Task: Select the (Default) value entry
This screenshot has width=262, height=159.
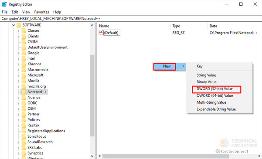Action: (x=111, y=33)
